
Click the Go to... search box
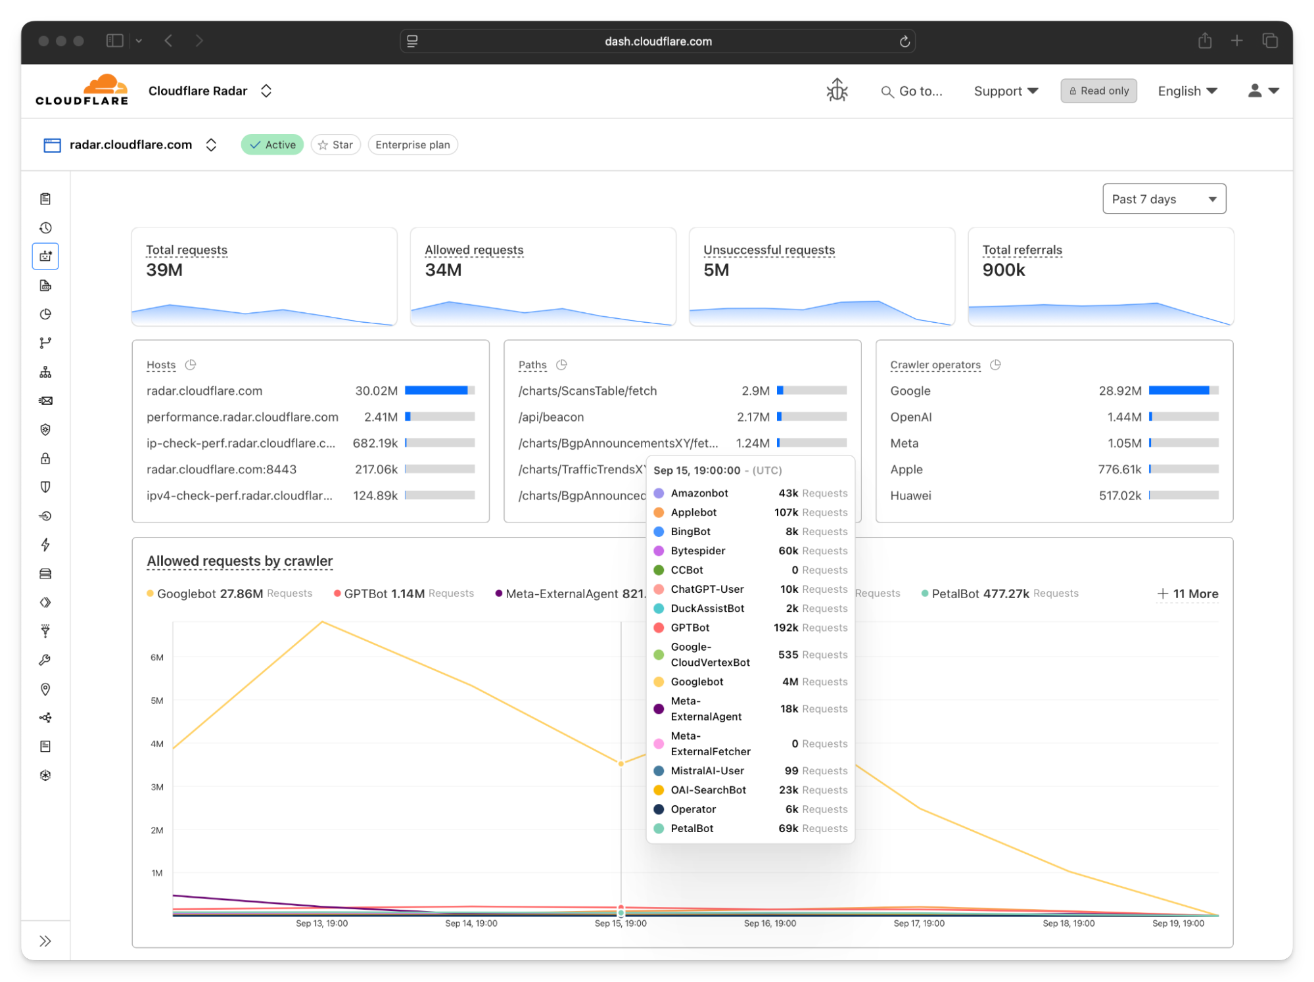pyautogui.click(x=912, y=91)
